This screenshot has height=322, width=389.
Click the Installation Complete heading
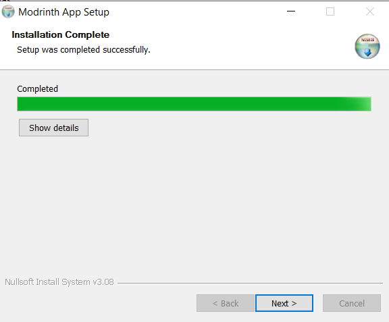point(61,34)
